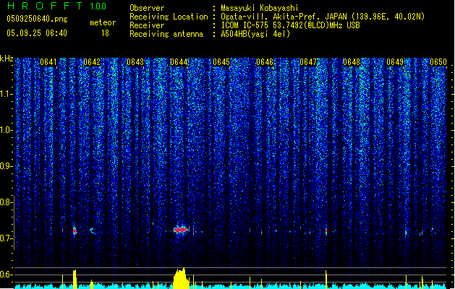Click the 0644 time marker

coord(179,62)
